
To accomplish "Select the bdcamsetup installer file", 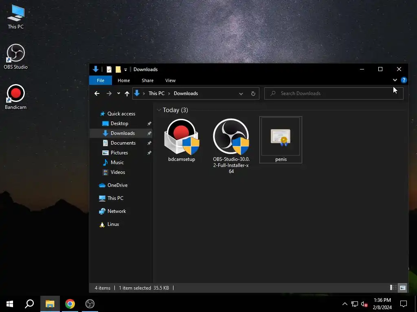I will pos(182,140).
